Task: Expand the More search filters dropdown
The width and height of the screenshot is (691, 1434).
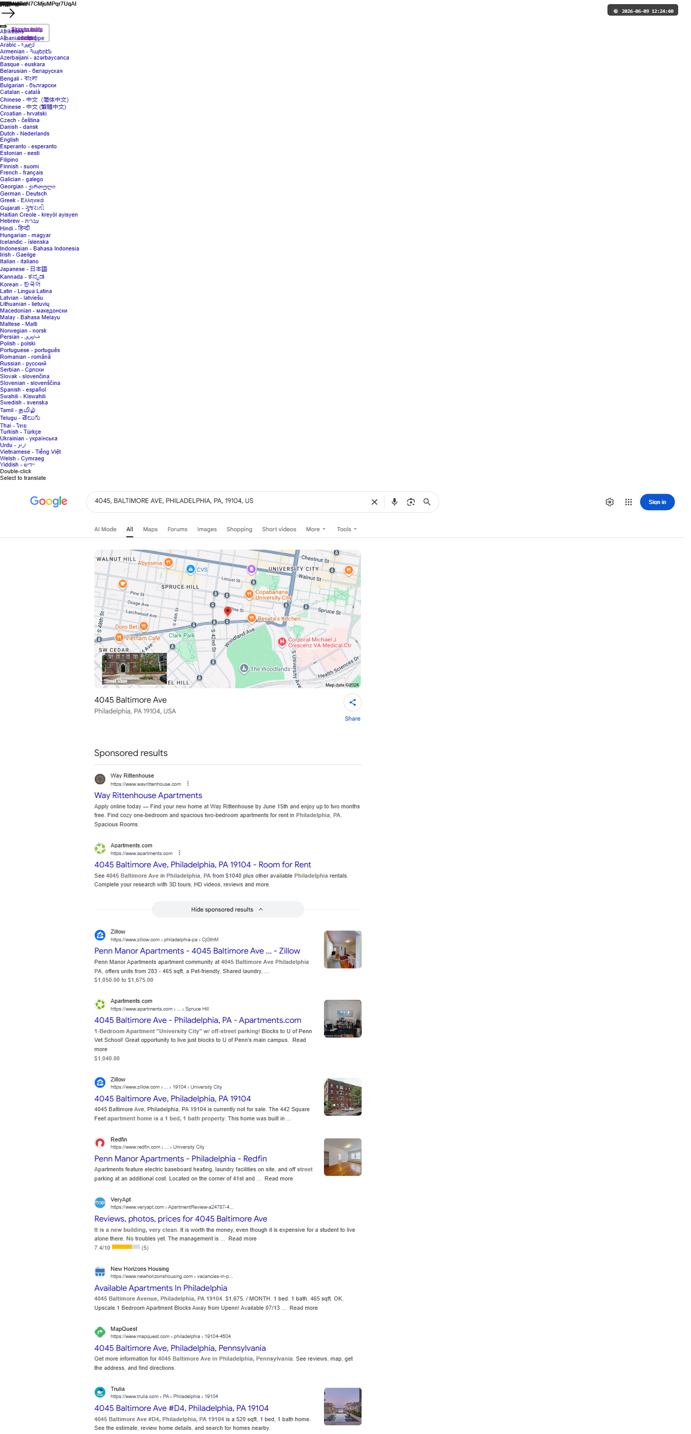Action: (315, 529)
